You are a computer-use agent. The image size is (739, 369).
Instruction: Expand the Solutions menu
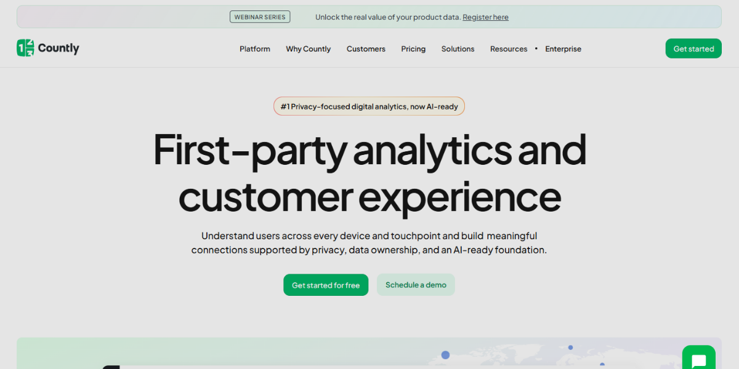[x=458, y=49]
